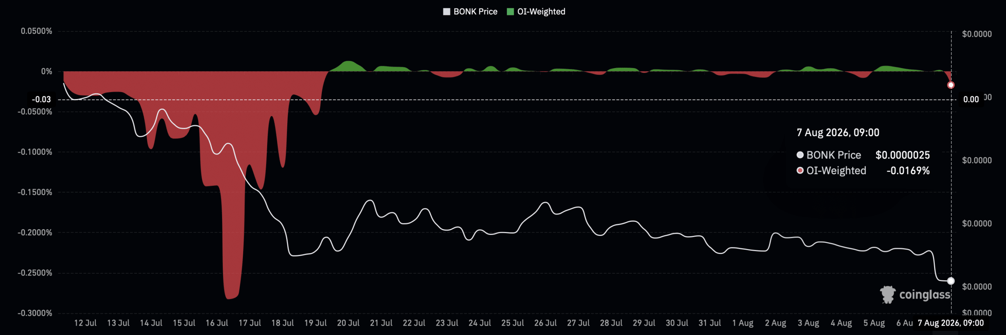Click the highlighted '7 Aug 2026, 09:00' axis label
Screen dimensions: 1006x335
tap(951, 323)
